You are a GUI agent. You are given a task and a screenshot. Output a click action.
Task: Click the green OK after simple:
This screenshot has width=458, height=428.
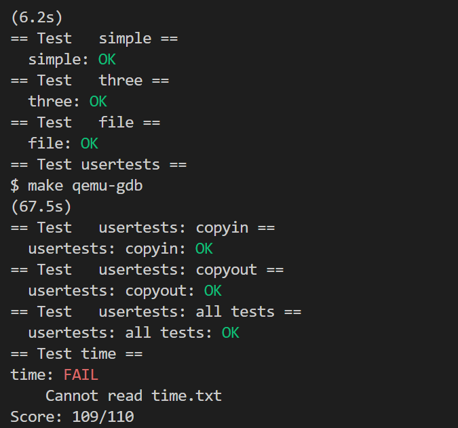107,60
